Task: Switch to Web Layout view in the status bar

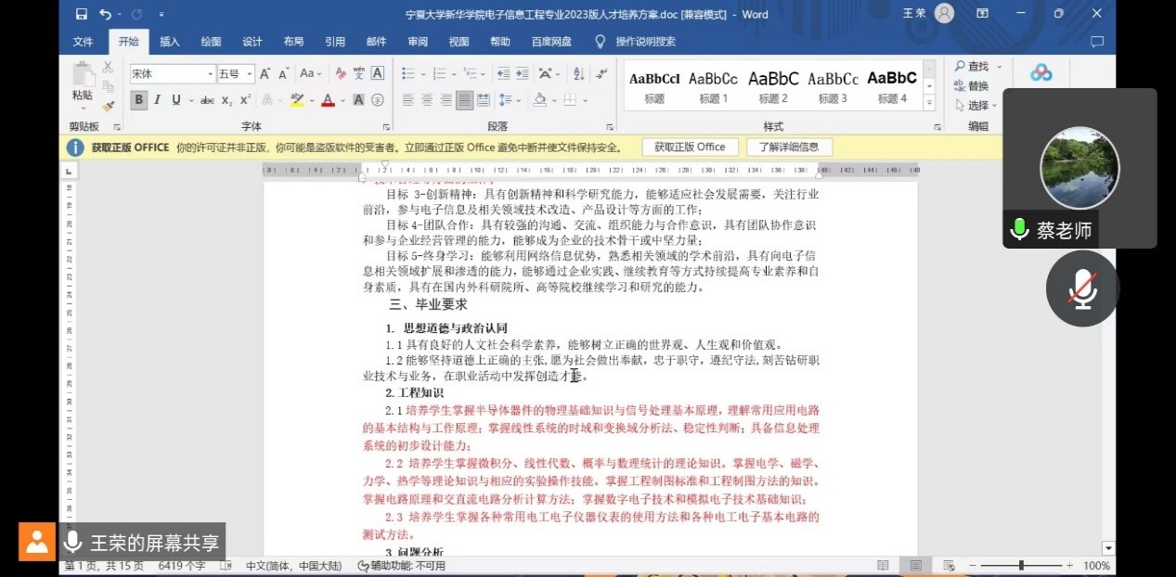Action: coord(949,566)
